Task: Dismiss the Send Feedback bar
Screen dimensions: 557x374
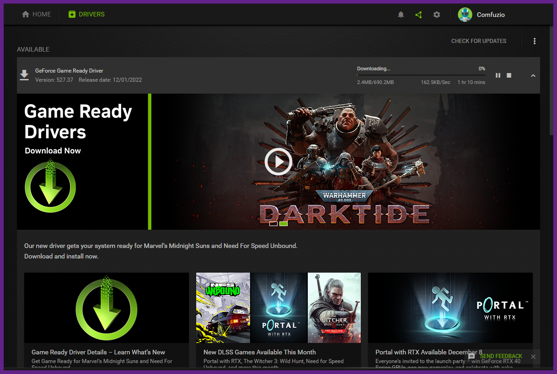Action: (533, 357)
